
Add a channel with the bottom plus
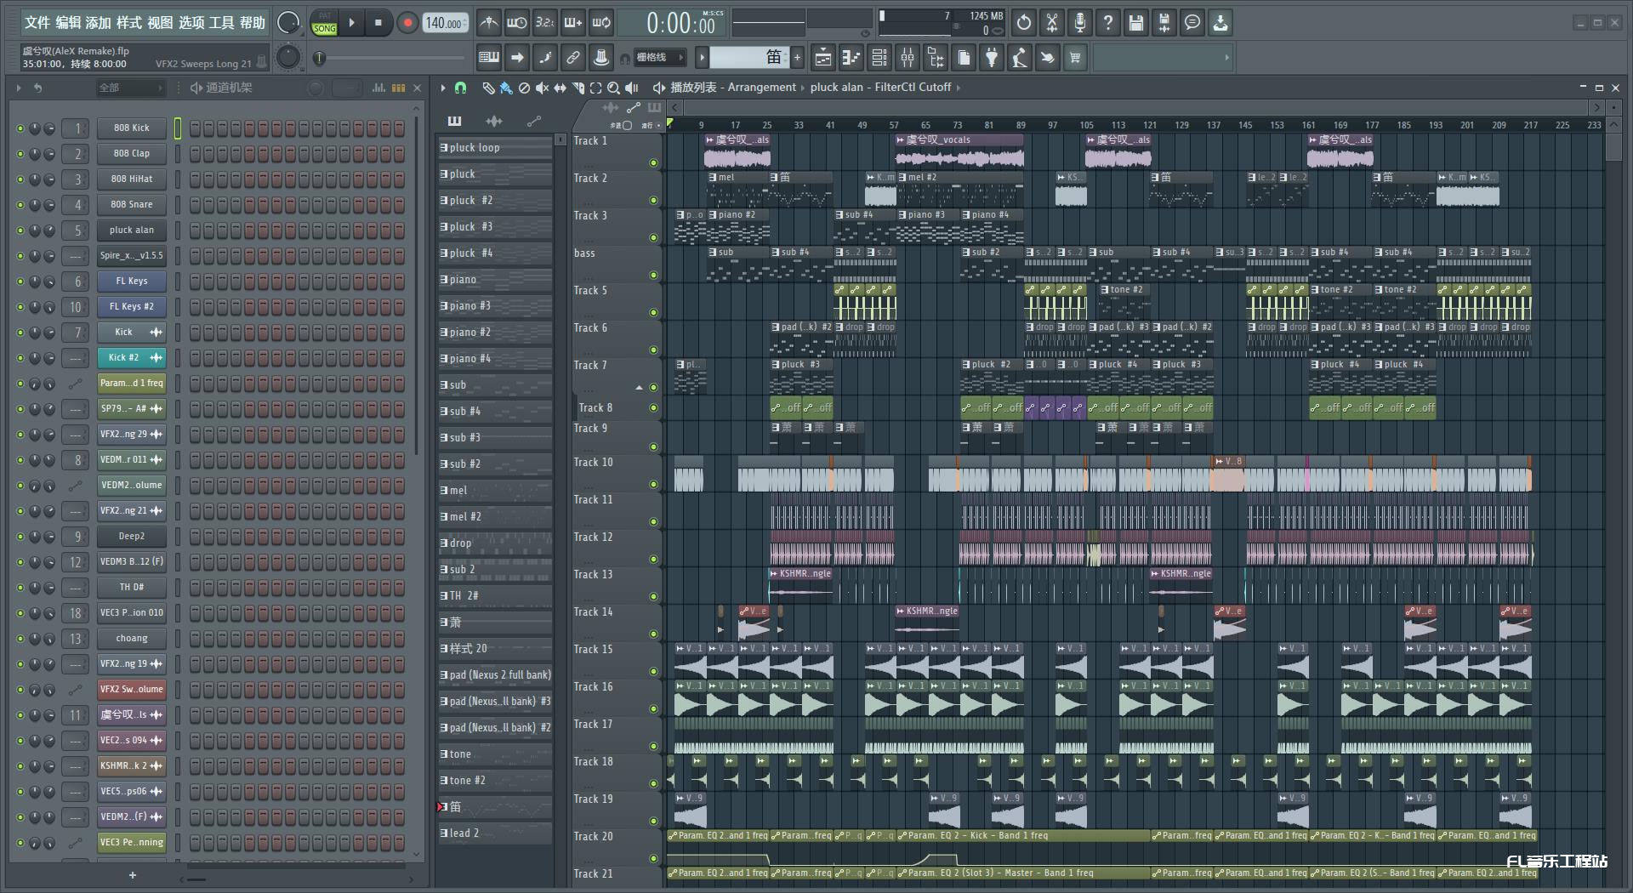click(x=132, y=875)
